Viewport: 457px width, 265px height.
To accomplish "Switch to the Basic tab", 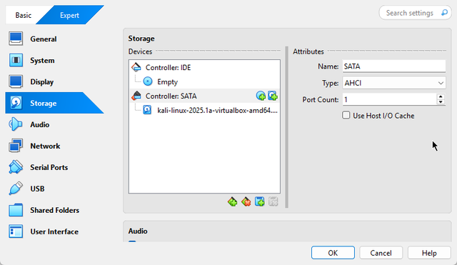I will tap(24, 15).
